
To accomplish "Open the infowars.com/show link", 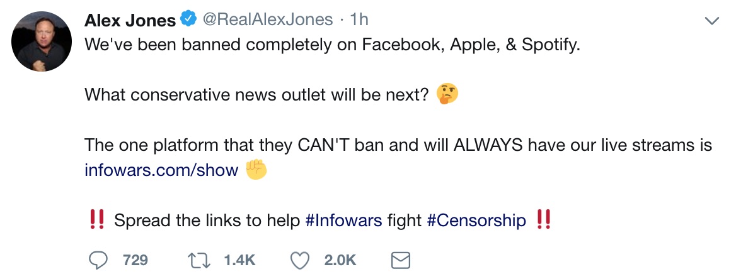I will point(161,170).
